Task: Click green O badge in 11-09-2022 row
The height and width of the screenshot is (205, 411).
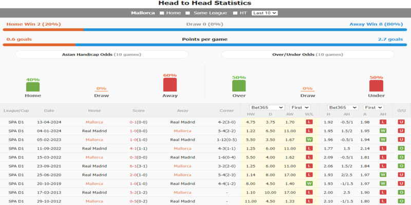Action: click(400, 148)
